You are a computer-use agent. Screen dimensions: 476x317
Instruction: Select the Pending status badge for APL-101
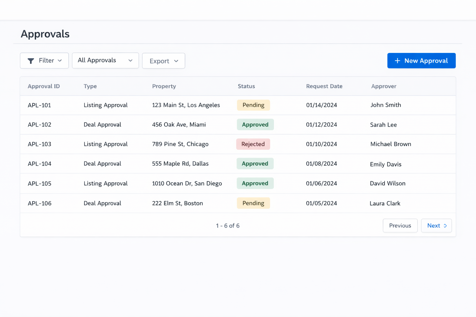[253, 105]
